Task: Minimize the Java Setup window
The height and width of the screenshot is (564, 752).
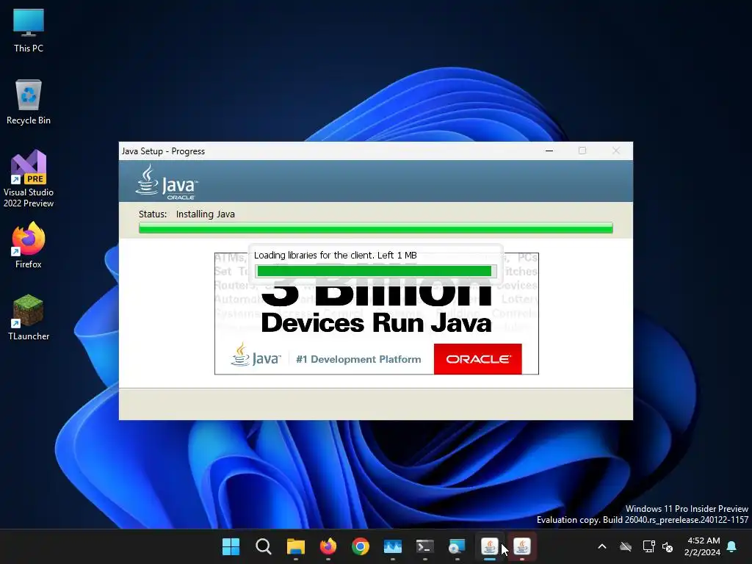Action: (x=549, y=151)
